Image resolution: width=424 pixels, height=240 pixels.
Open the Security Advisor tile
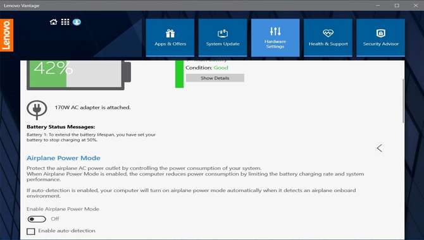click(381, 37)
